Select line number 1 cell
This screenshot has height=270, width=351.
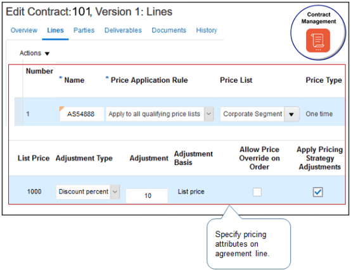click(28, 114)
